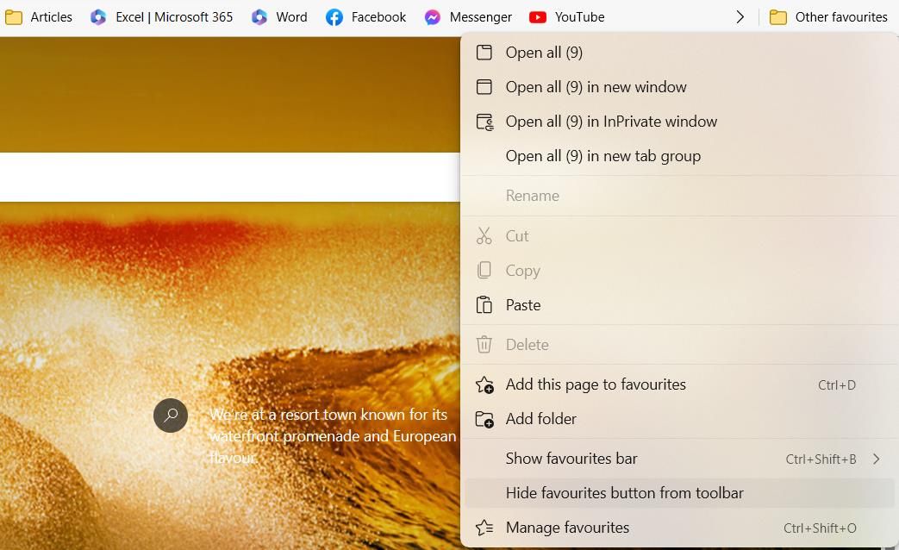Open the Excel bookmark on favourites bar
The width and height of the screenshot is (899, 550).
point(161,16)
